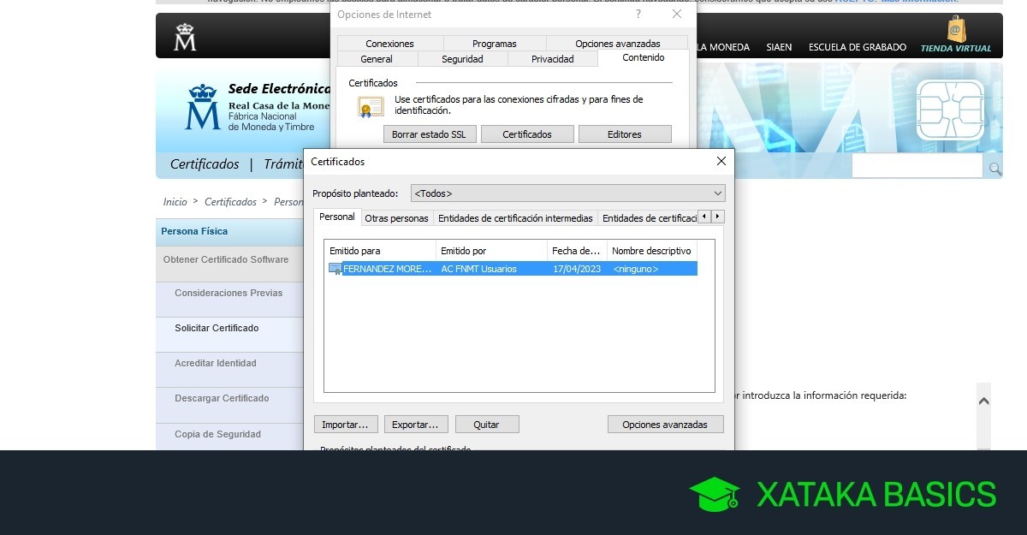1027x535 pixels.
Task: Click the right arrow to show more certificate tabs
Action: click(715, 217)
